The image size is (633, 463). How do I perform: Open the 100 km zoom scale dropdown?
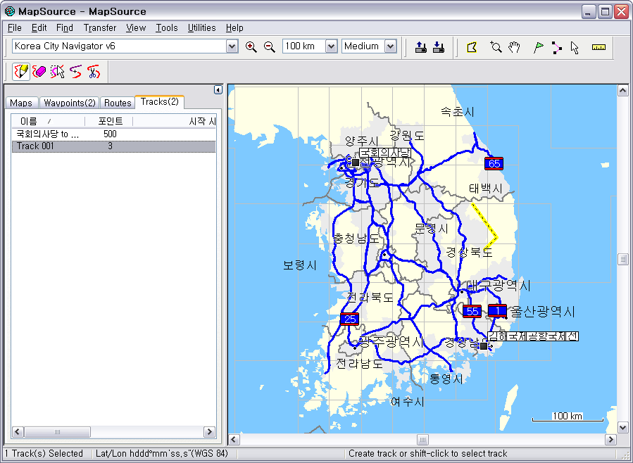[x=331, y=46]
